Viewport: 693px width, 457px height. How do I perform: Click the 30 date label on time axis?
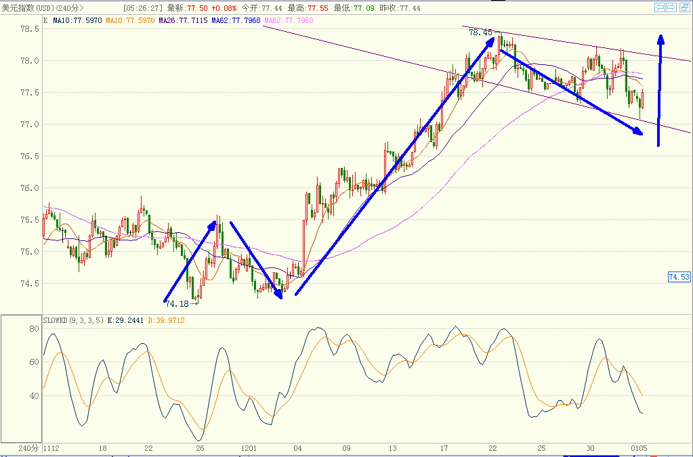click(x=591, y=448)
